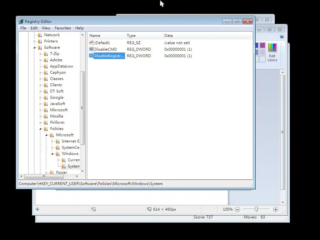Select the System key folder icon

pyautogui.click(x=64, y=166)
